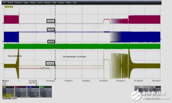172x103 pixels.
Task: Select the green channel descriptor box
Action: click(46, 92)
